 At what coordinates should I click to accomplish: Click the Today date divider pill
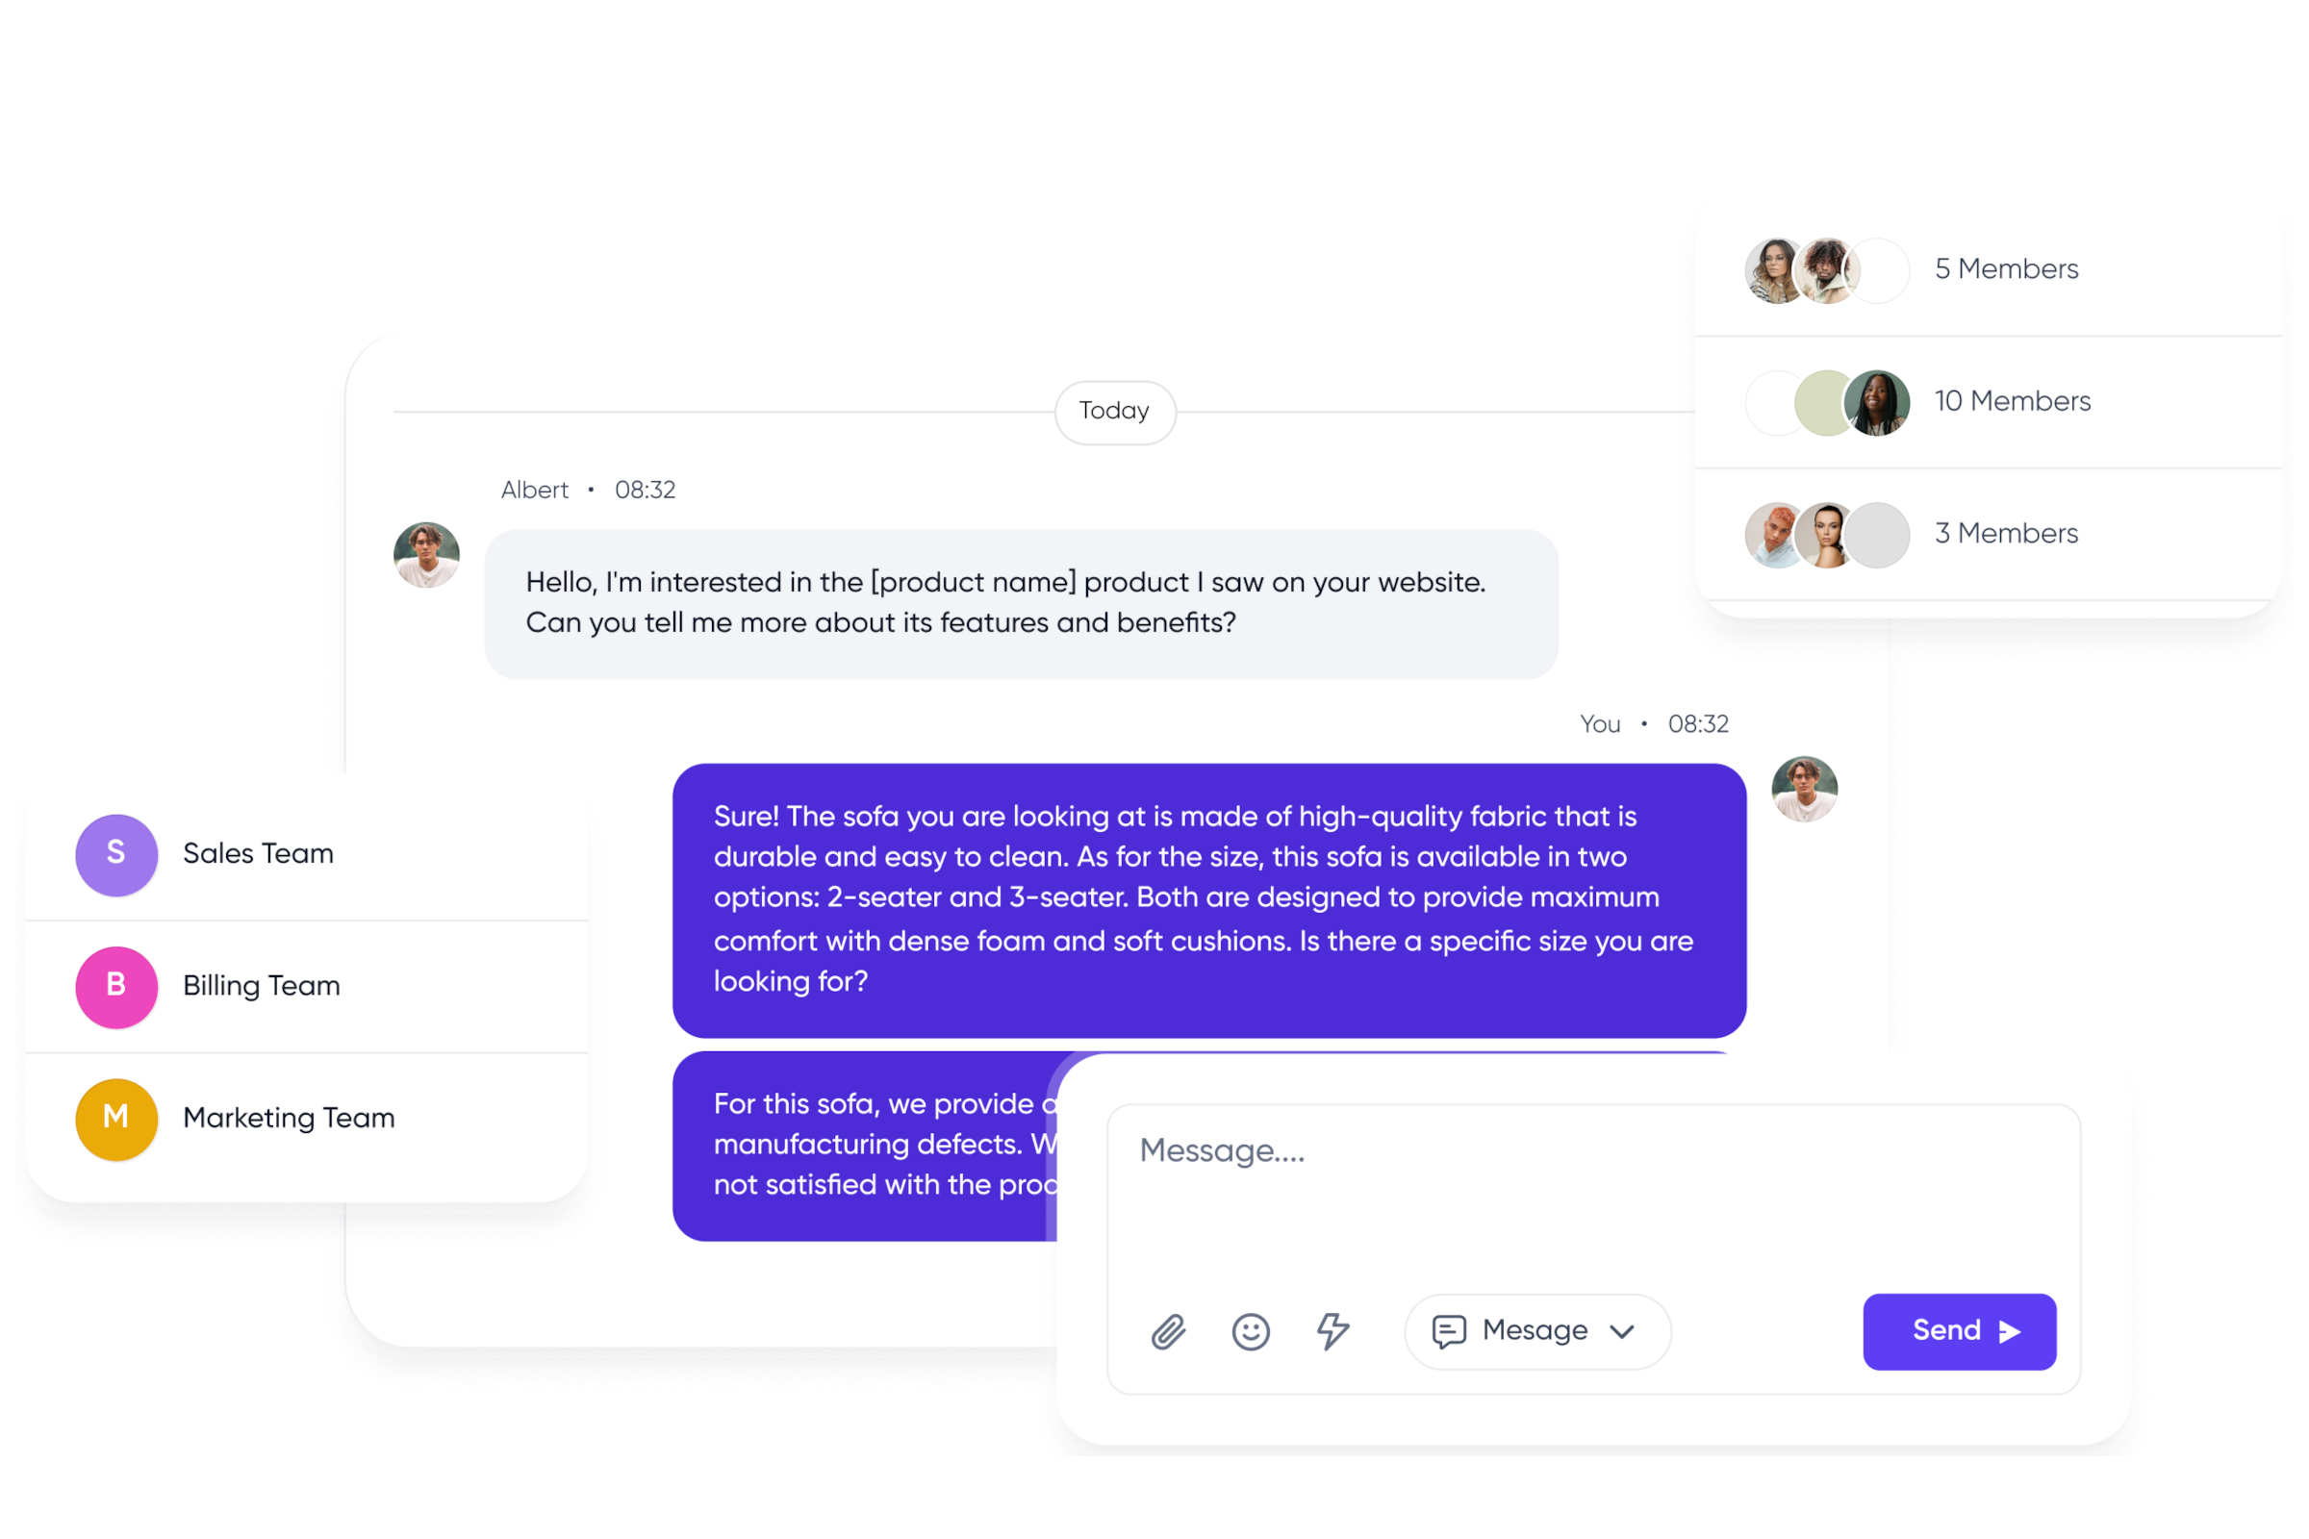click(x=1115, y=413)
